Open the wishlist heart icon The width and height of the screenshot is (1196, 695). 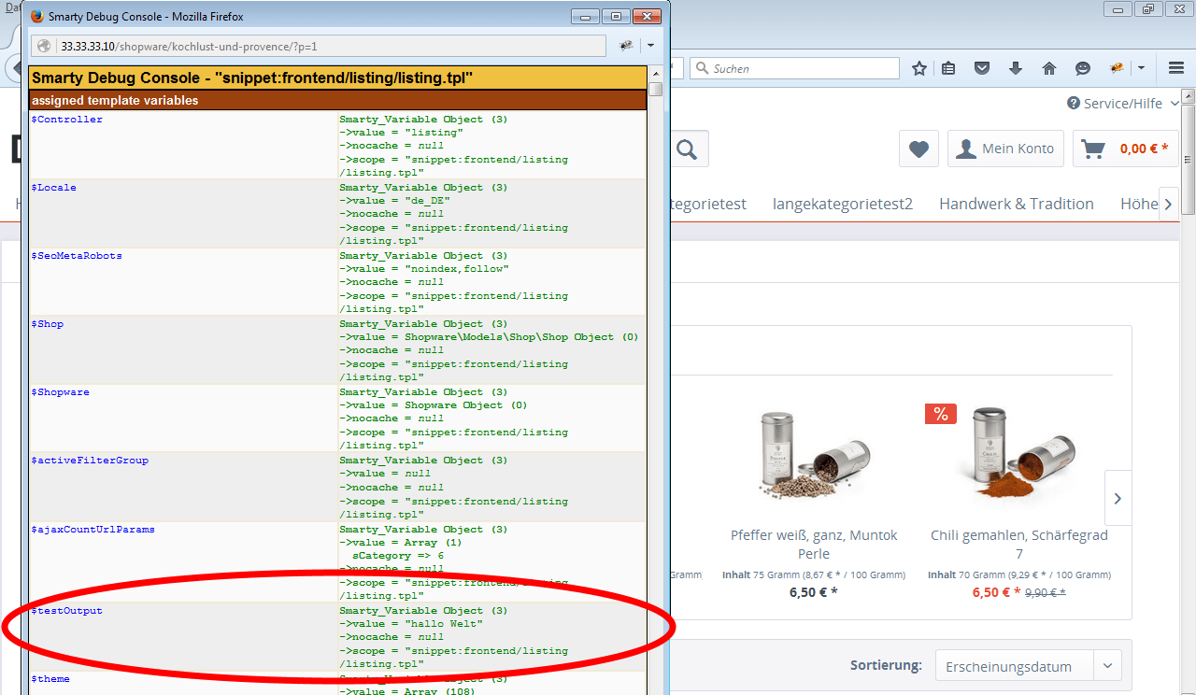point(918,148)
